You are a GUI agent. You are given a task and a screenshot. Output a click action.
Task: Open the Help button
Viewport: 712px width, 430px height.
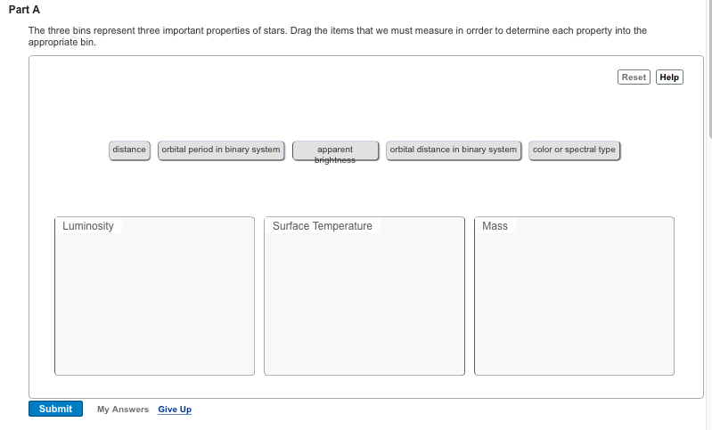tap(669, 77)
